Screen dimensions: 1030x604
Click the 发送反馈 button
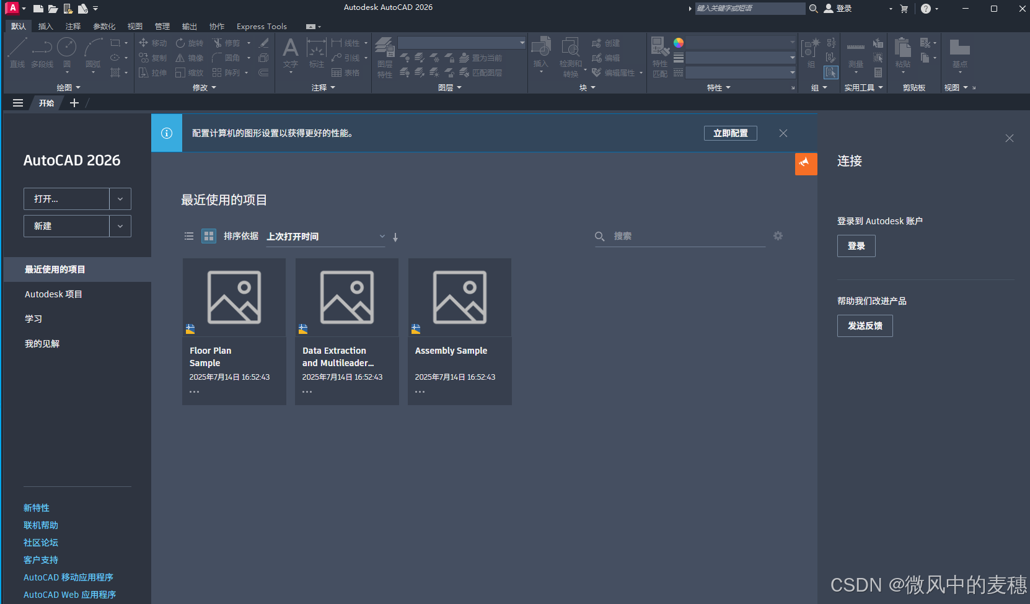coord(865,326)
